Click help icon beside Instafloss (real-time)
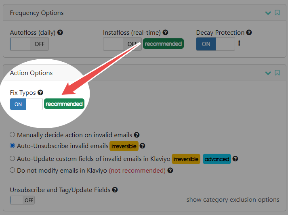Image resolution: width=288 pixels, height=215 pixels. click(165, 32)
